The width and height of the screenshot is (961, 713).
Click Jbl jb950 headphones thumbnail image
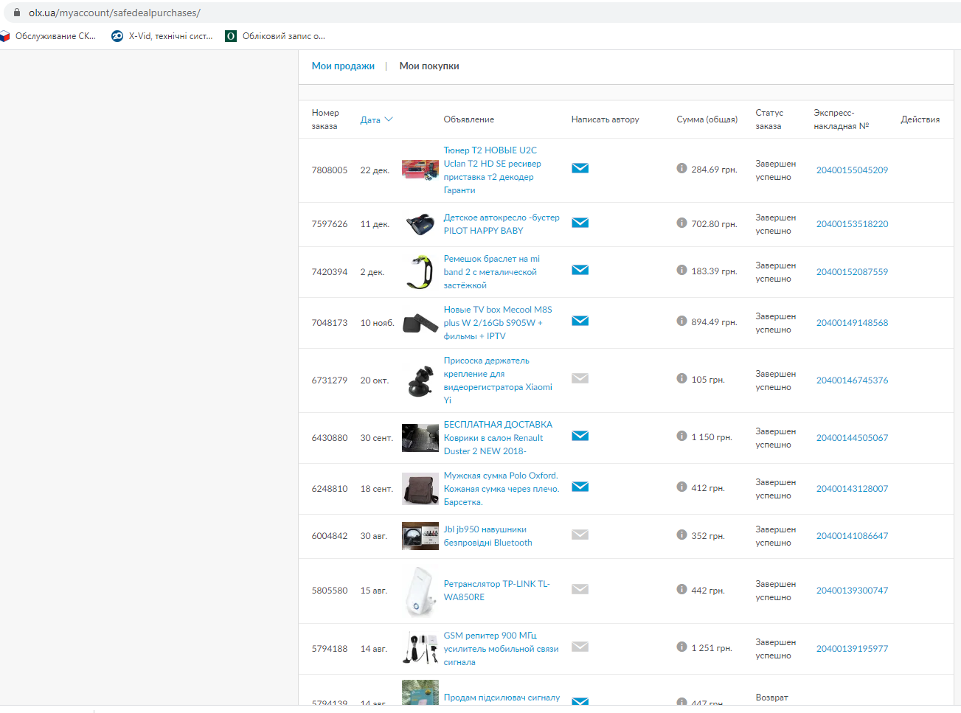coord(420,536)
